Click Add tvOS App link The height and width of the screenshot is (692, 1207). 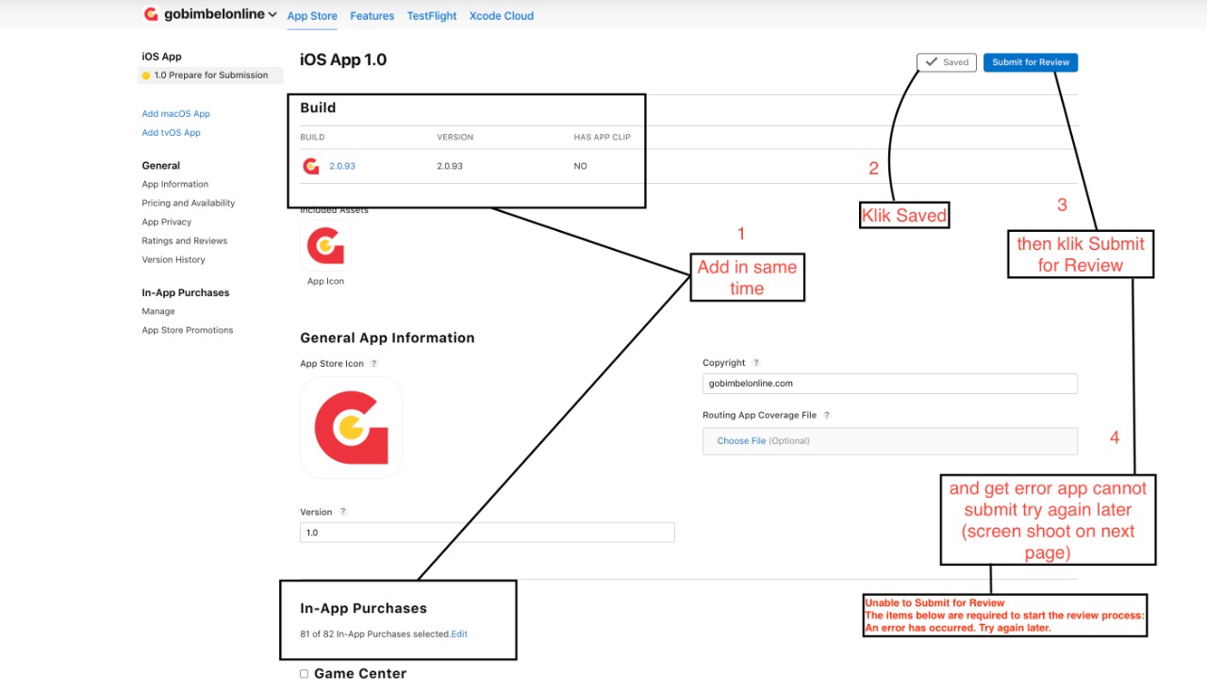pyautogui.click(x=171, y=133)
